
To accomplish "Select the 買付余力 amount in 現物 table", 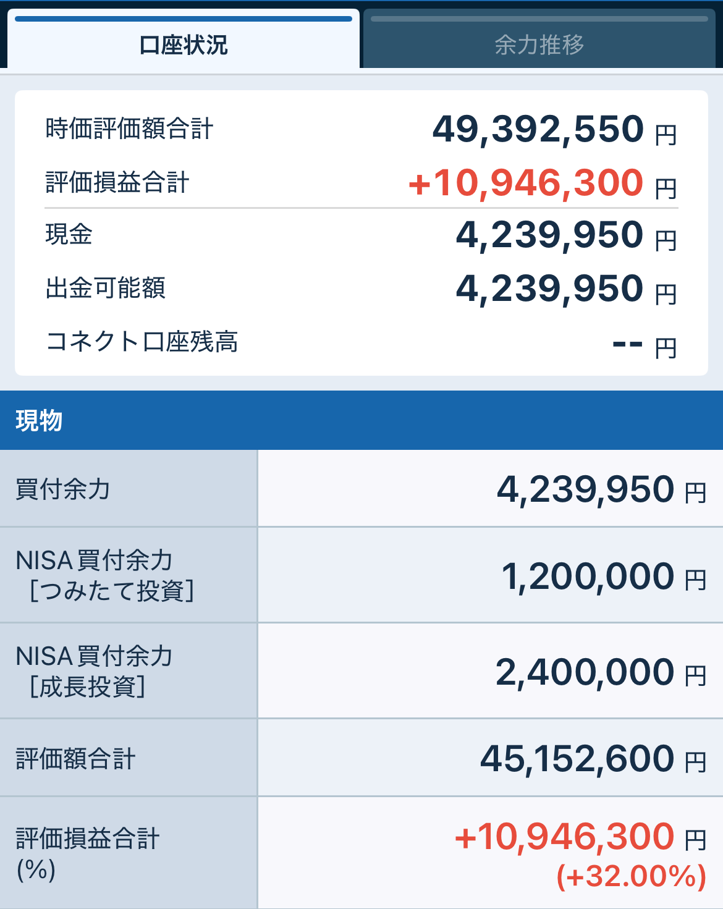I will pyautogui.click(x=585, y=489).
